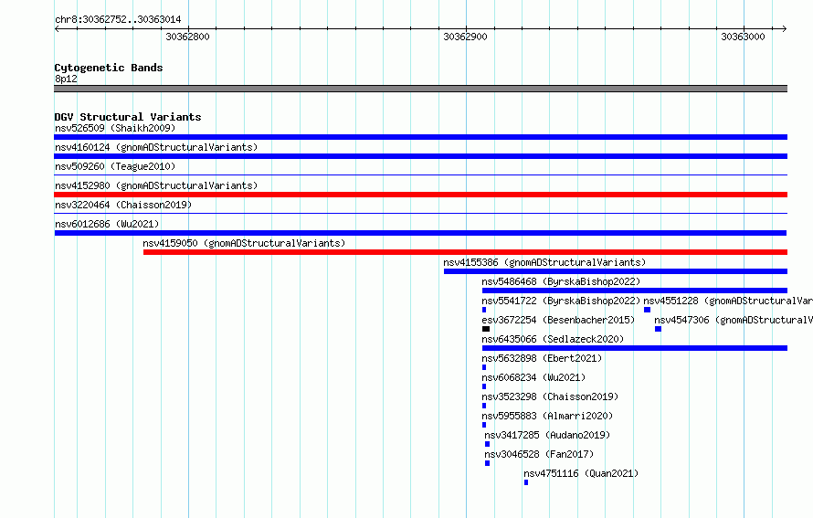This screenshot has height=518, width=813.
Task: Open nsv3046528 (Fan2017) label
Action: 539,454
